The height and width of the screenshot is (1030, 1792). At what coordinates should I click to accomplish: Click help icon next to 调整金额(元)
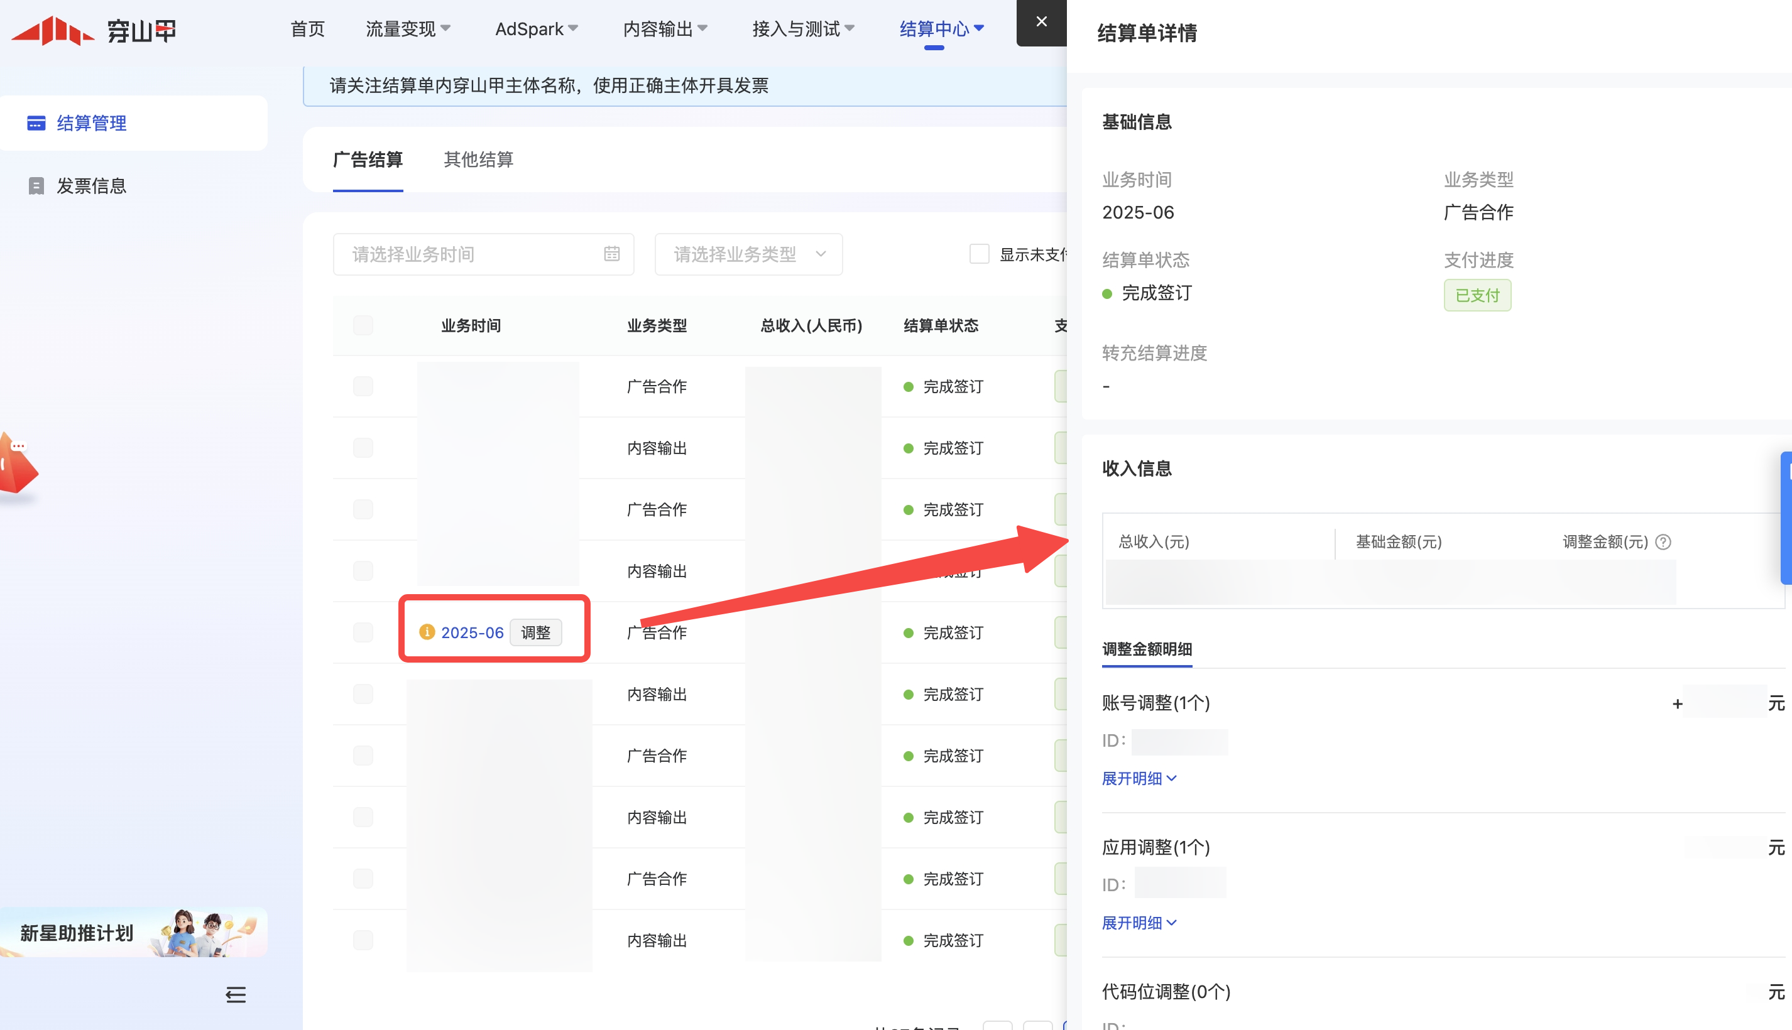(1663, 542)
